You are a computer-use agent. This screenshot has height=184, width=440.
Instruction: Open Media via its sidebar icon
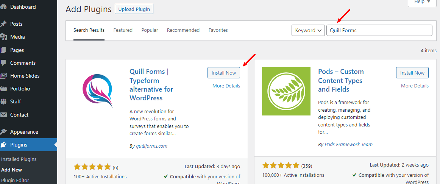click(x=4, y=37)
